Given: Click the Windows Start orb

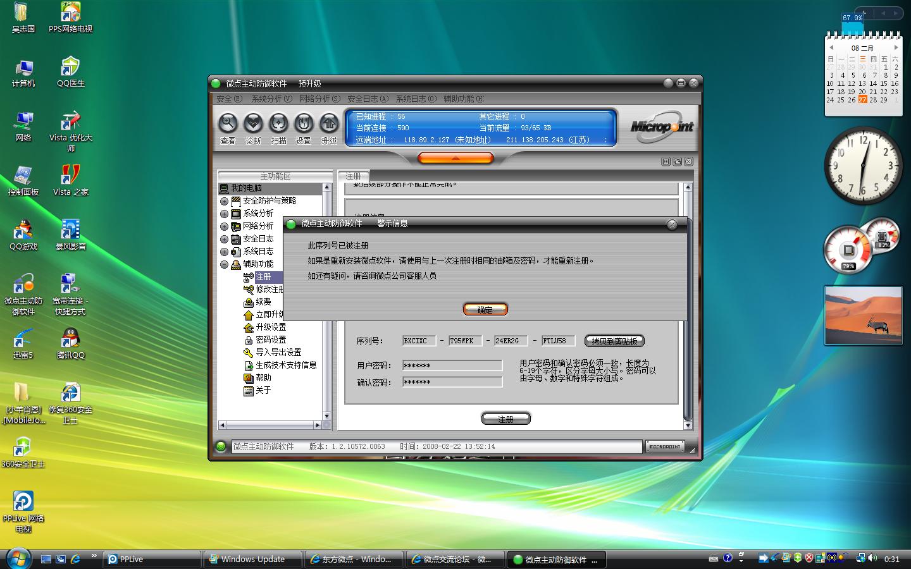Looking at the screenshot, I should (x=18, y=558).
